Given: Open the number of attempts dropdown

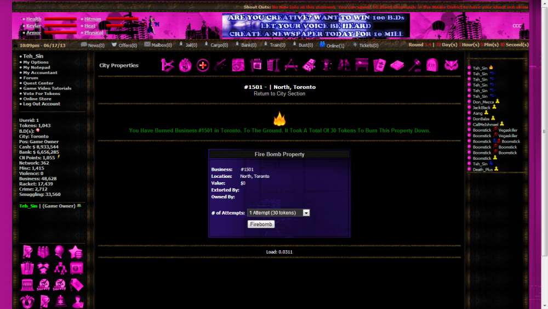Looking at the screenshot, I should pyautogui.click(x=278, y=212).
